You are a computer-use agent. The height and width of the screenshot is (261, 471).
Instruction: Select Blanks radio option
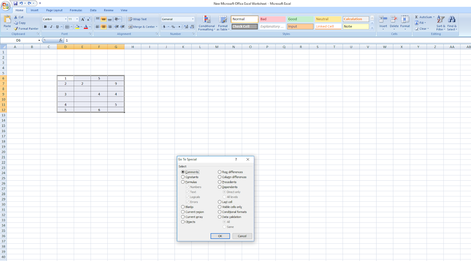[x=183, y=207]
